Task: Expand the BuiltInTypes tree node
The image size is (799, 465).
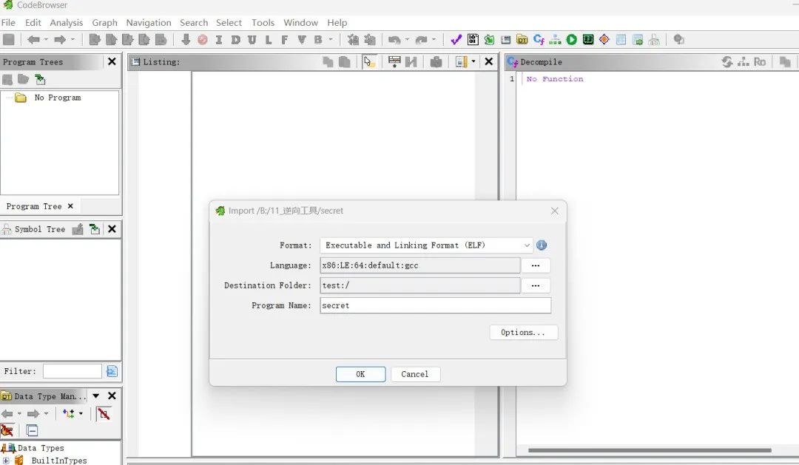Action: (6, 461)
